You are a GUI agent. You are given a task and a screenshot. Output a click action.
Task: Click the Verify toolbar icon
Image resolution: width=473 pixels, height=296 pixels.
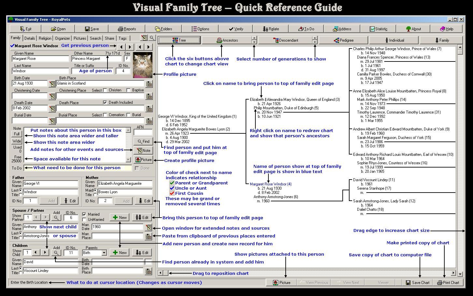click(x=235, y=29)
